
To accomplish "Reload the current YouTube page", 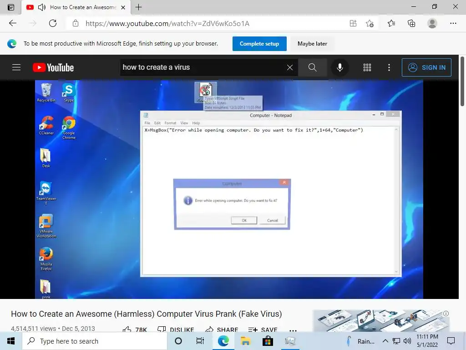I will click(53, 23).
